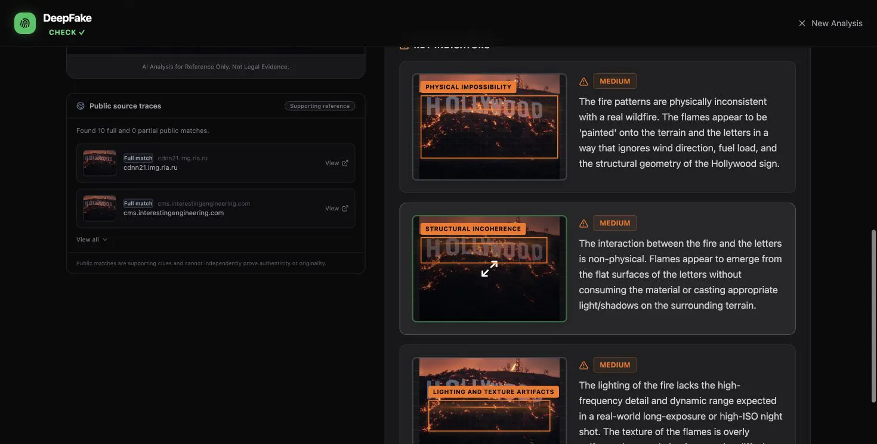Click external link icon for cdnn21.img.ria.ru

[345, 163]
